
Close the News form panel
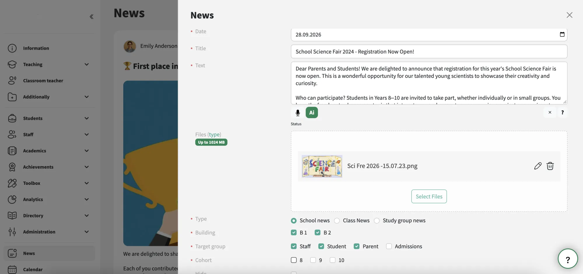click(569, 15)
